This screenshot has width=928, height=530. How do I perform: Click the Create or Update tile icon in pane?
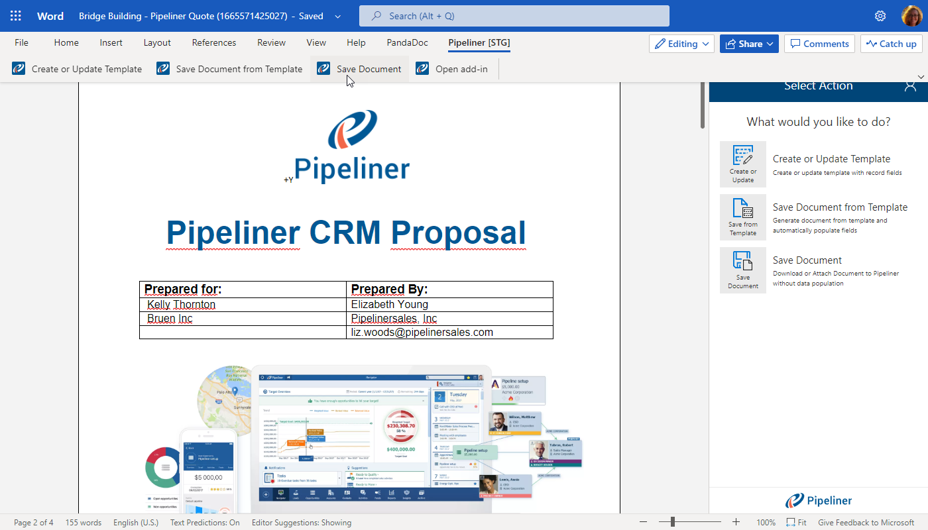[742, 164]
